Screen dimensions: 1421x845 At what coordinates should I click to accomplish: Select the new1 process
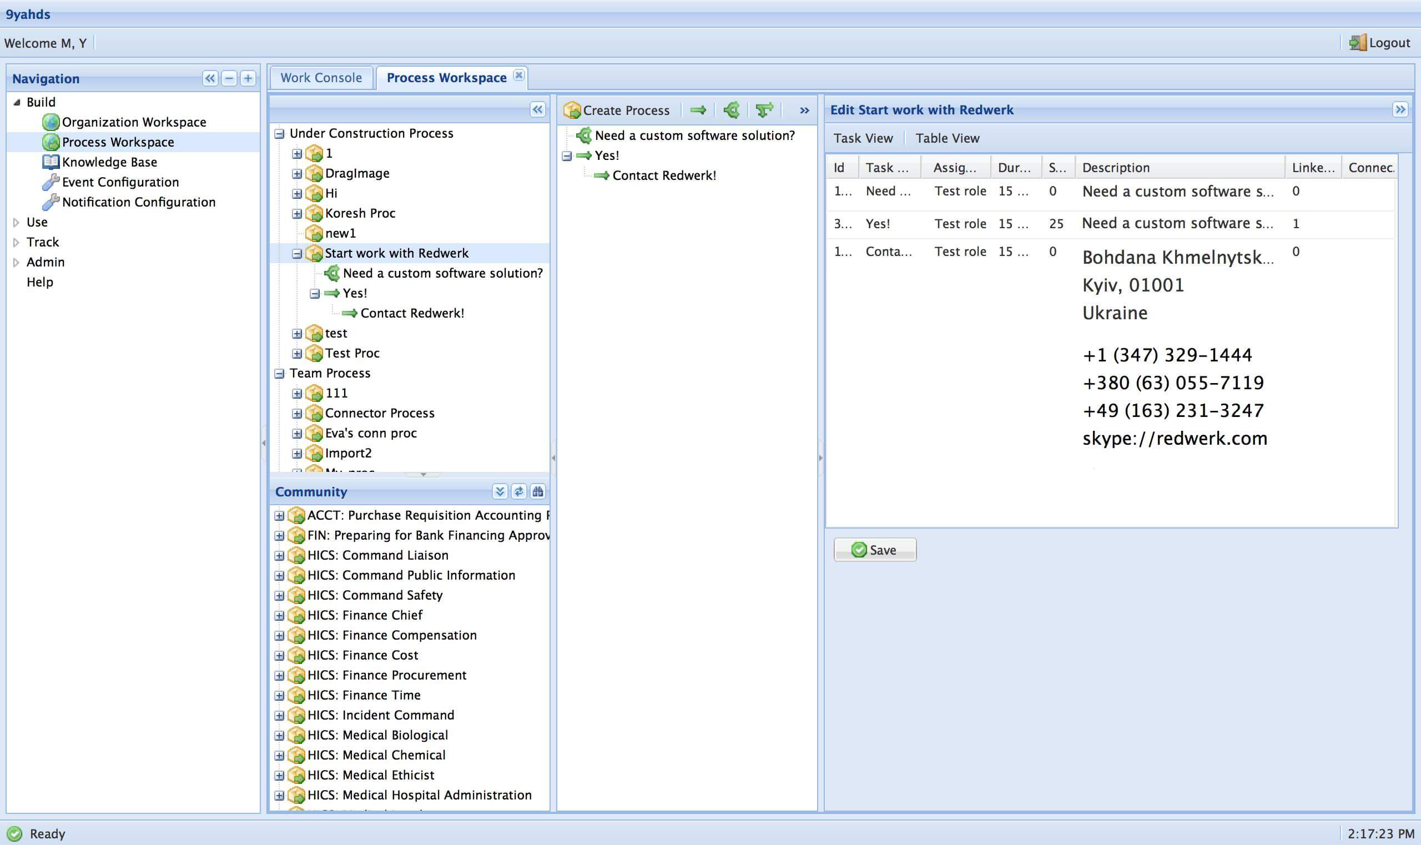pos(340,233)
